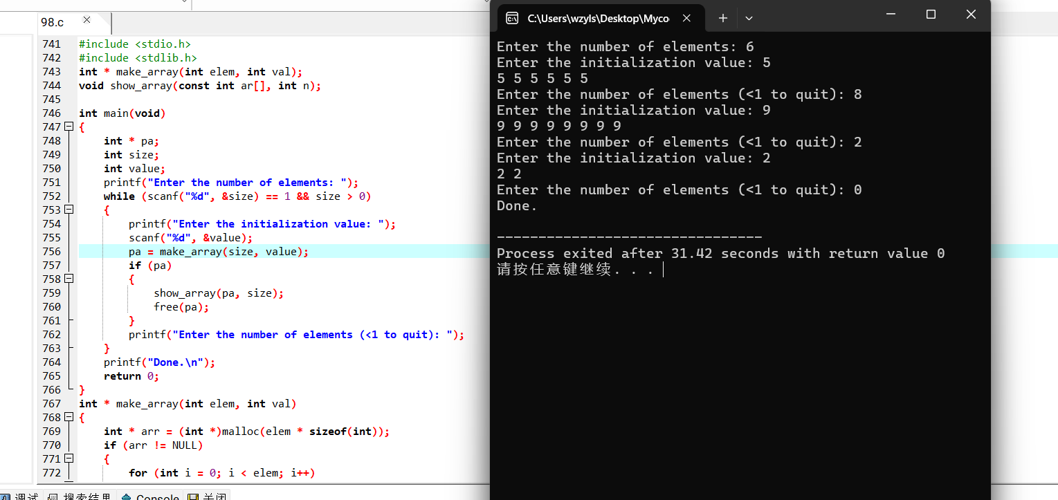
Task: Maximize the terminal window
Action: click(x=931, y=15)
